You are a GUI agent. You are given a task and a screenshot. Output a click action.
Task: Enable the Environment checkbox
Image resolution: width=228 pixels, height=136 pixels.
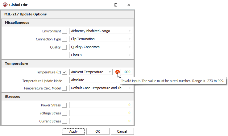click(64, 31)
